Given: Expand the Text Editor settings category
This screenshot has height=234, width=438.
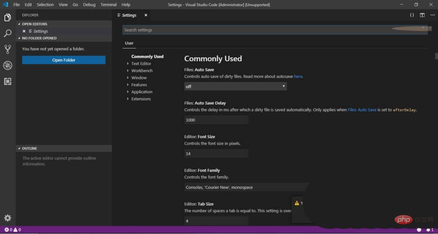Looking at the screenshot, I should (141, 64).
